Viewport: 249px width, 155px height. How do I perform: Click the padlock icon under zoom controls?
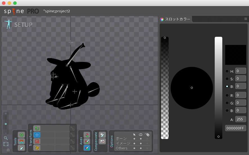click(8, 150)
